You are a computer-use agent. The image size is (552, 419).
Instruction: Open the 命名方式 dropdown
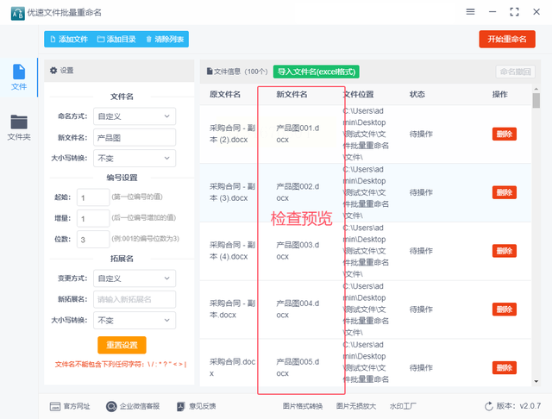click(x=135, y=116)
